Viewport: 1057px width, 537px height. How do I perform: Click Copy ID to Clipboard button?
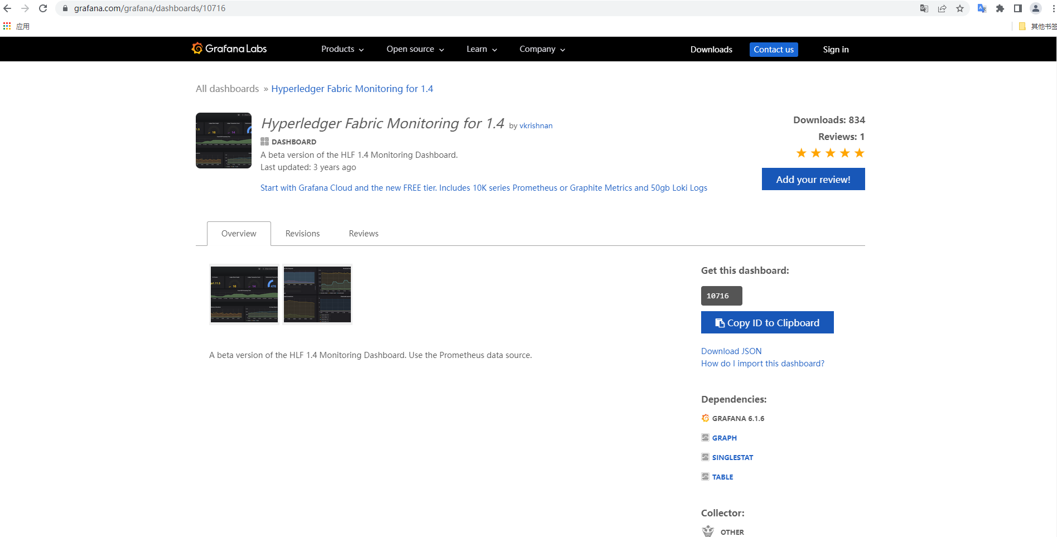tap(767, 322)
